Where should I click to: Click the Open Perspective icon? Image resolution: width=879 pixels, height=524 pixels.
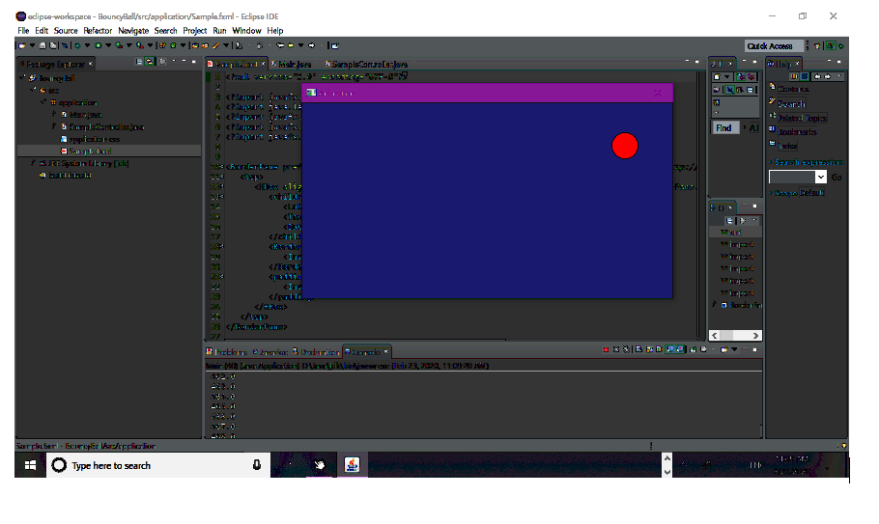[817, 46]
